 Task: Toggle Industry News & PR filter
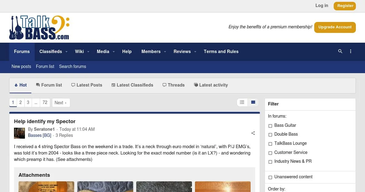click(x=270, y=162)
